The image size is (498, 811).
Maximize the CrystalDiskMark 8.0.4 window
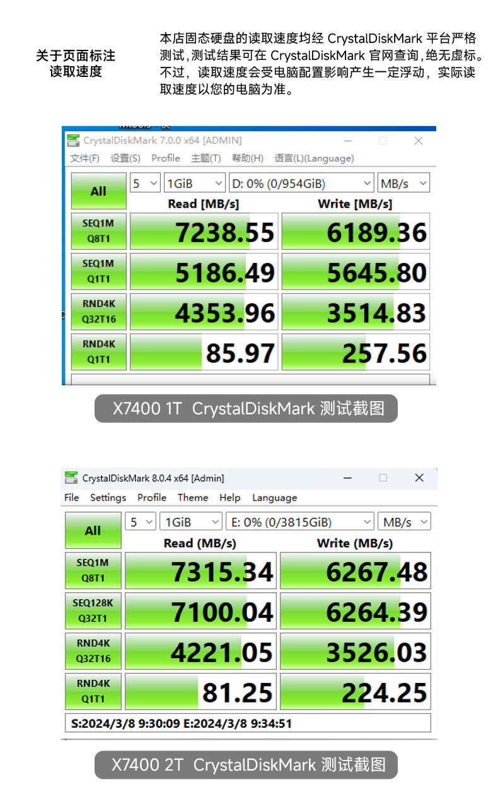click(x=383, y=478)
